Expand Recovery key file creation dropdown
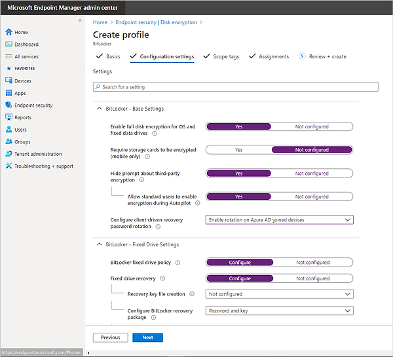Viewport: 393px width, 357px height. [x=280, y=295]
